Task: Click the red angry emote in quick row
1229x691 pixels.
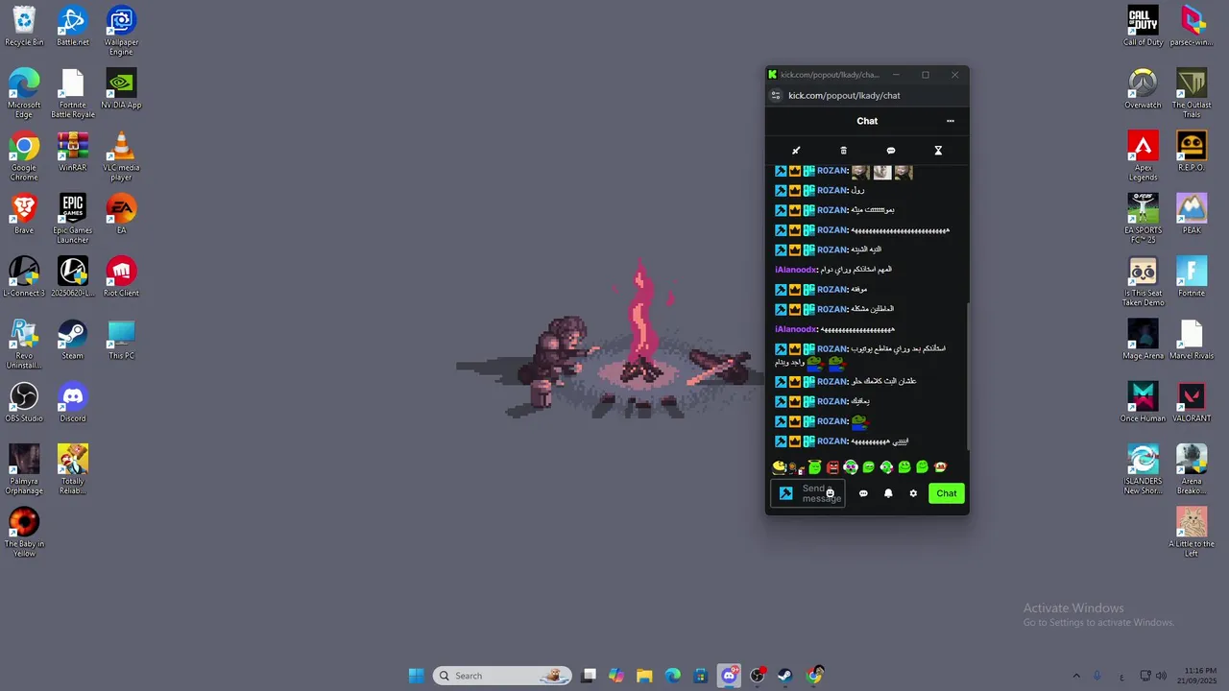Action: pos(832,467)
